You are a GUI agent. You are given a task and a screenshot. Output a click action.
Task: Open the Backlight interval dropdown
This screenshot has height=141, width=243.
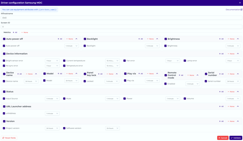click(152, 46)
